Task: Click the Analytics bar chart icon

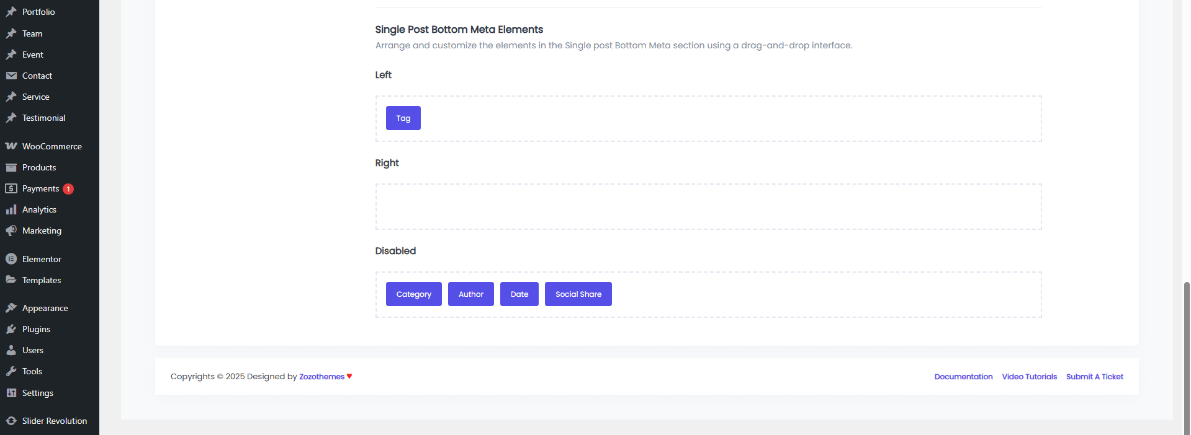Action: 11,209
